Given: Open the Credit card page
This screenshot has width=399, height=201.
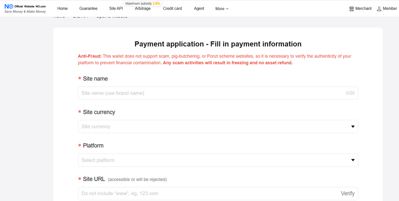Looking at the screenshot, I should tap(173, 9).
